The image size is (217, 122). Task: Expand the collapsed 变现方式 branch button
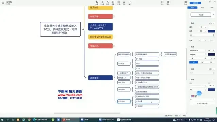pos(114,46)
